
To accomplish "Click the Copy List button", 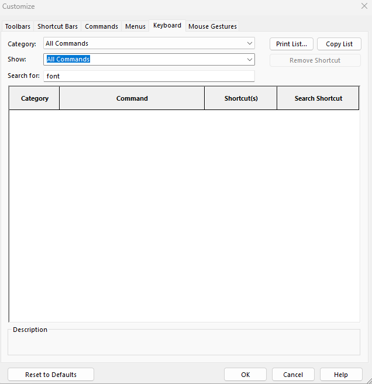I will click(x=339, y=44).
